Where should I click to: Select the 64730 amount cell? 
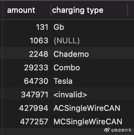pyautogui.click(x=36, y=81)
